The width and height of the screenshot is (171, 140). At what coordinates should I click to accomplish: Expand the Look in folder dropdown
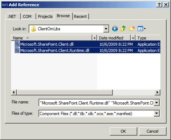click(x=106, y=29)
